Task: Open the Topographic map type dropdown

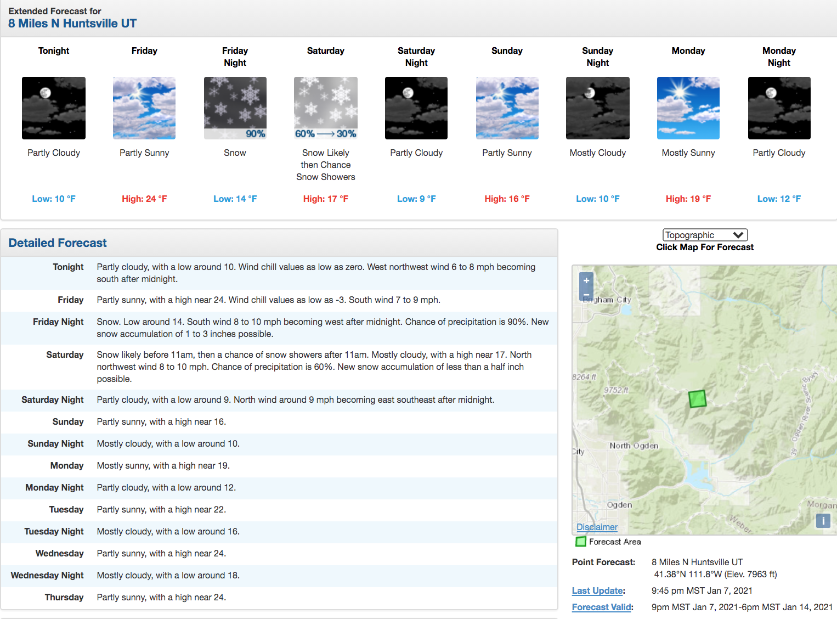Action: click(705, 235)
